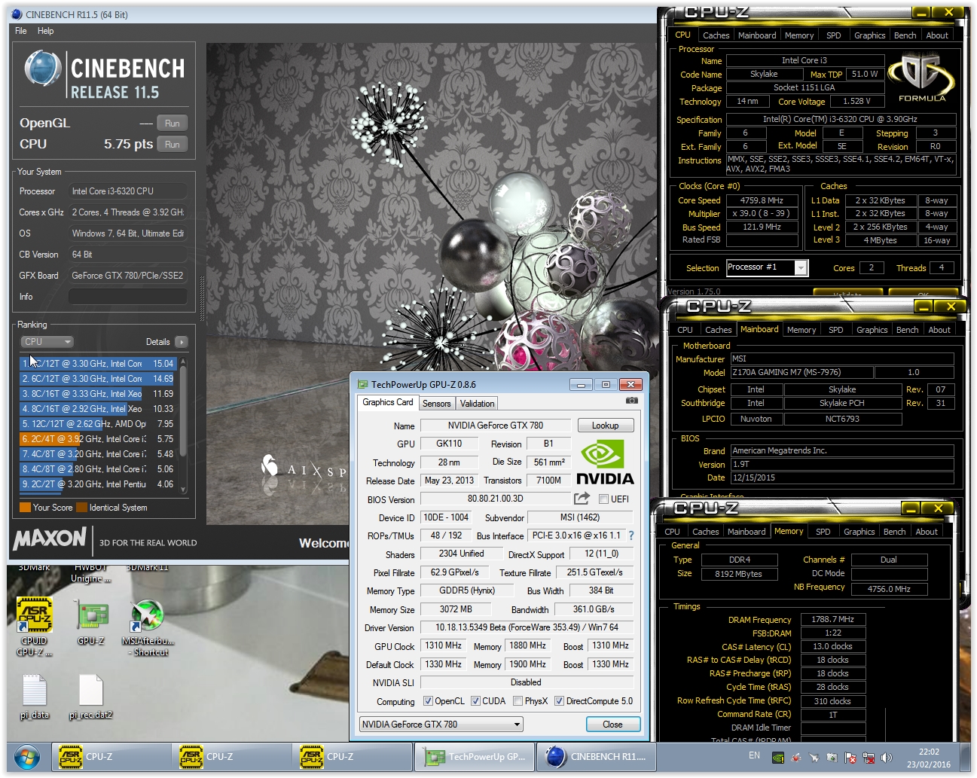Toggle the CUDA checkbox
Image resolution: width=977 pixels, height=778 pixels.
coord(475,701)
